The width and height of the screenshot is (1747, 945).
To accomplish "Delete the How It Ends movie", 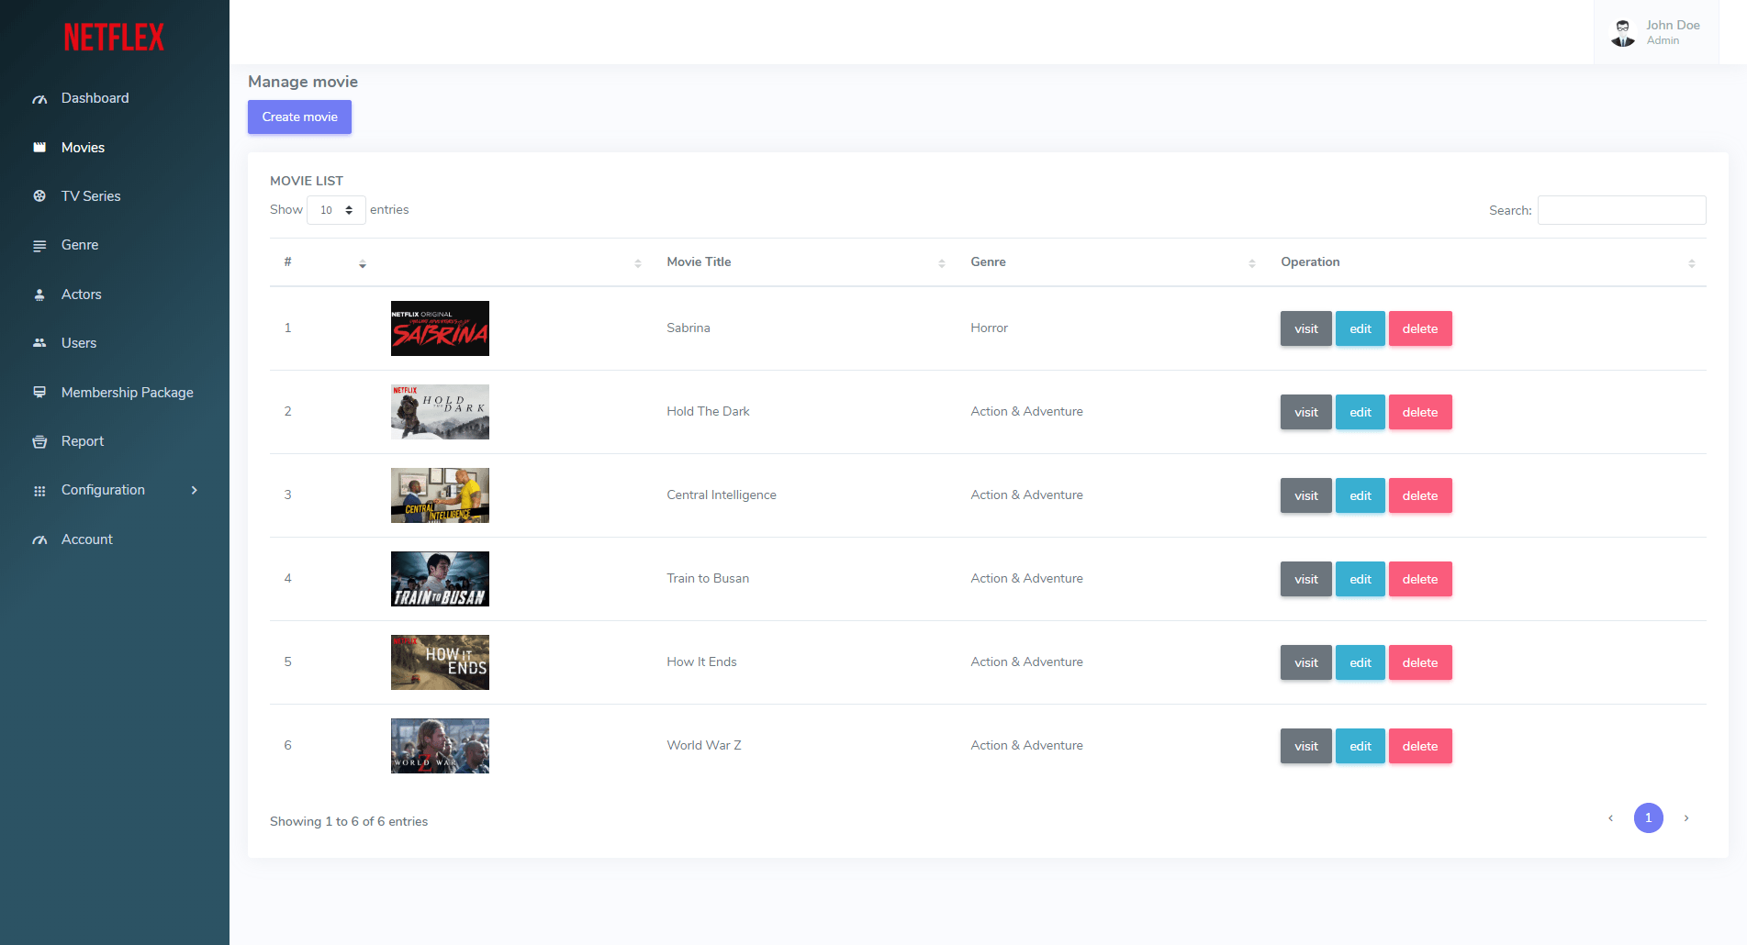I will [x=1420, y=662].
